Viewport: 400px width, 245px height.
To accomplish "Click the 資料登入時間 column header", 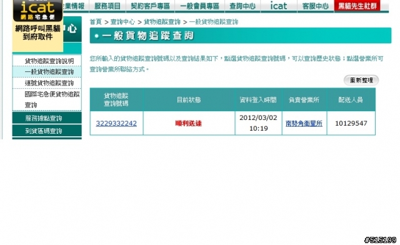I will pos(258,100).
